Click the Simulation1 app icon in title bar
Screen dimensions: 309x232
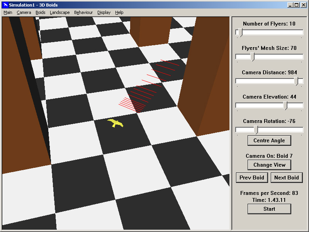click(5, 5)
